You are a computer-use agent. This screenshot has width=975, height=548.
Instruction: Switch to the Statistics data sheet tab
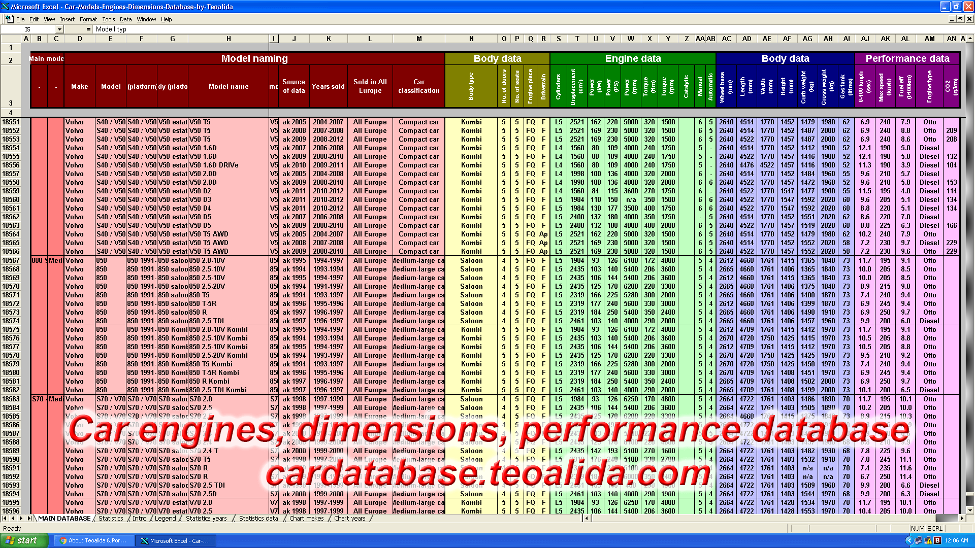[x=258, y=518]
